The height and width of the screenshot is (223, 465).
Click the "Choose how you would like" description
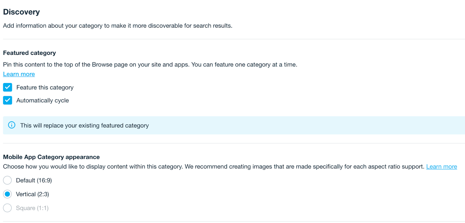tap(213, 167)
